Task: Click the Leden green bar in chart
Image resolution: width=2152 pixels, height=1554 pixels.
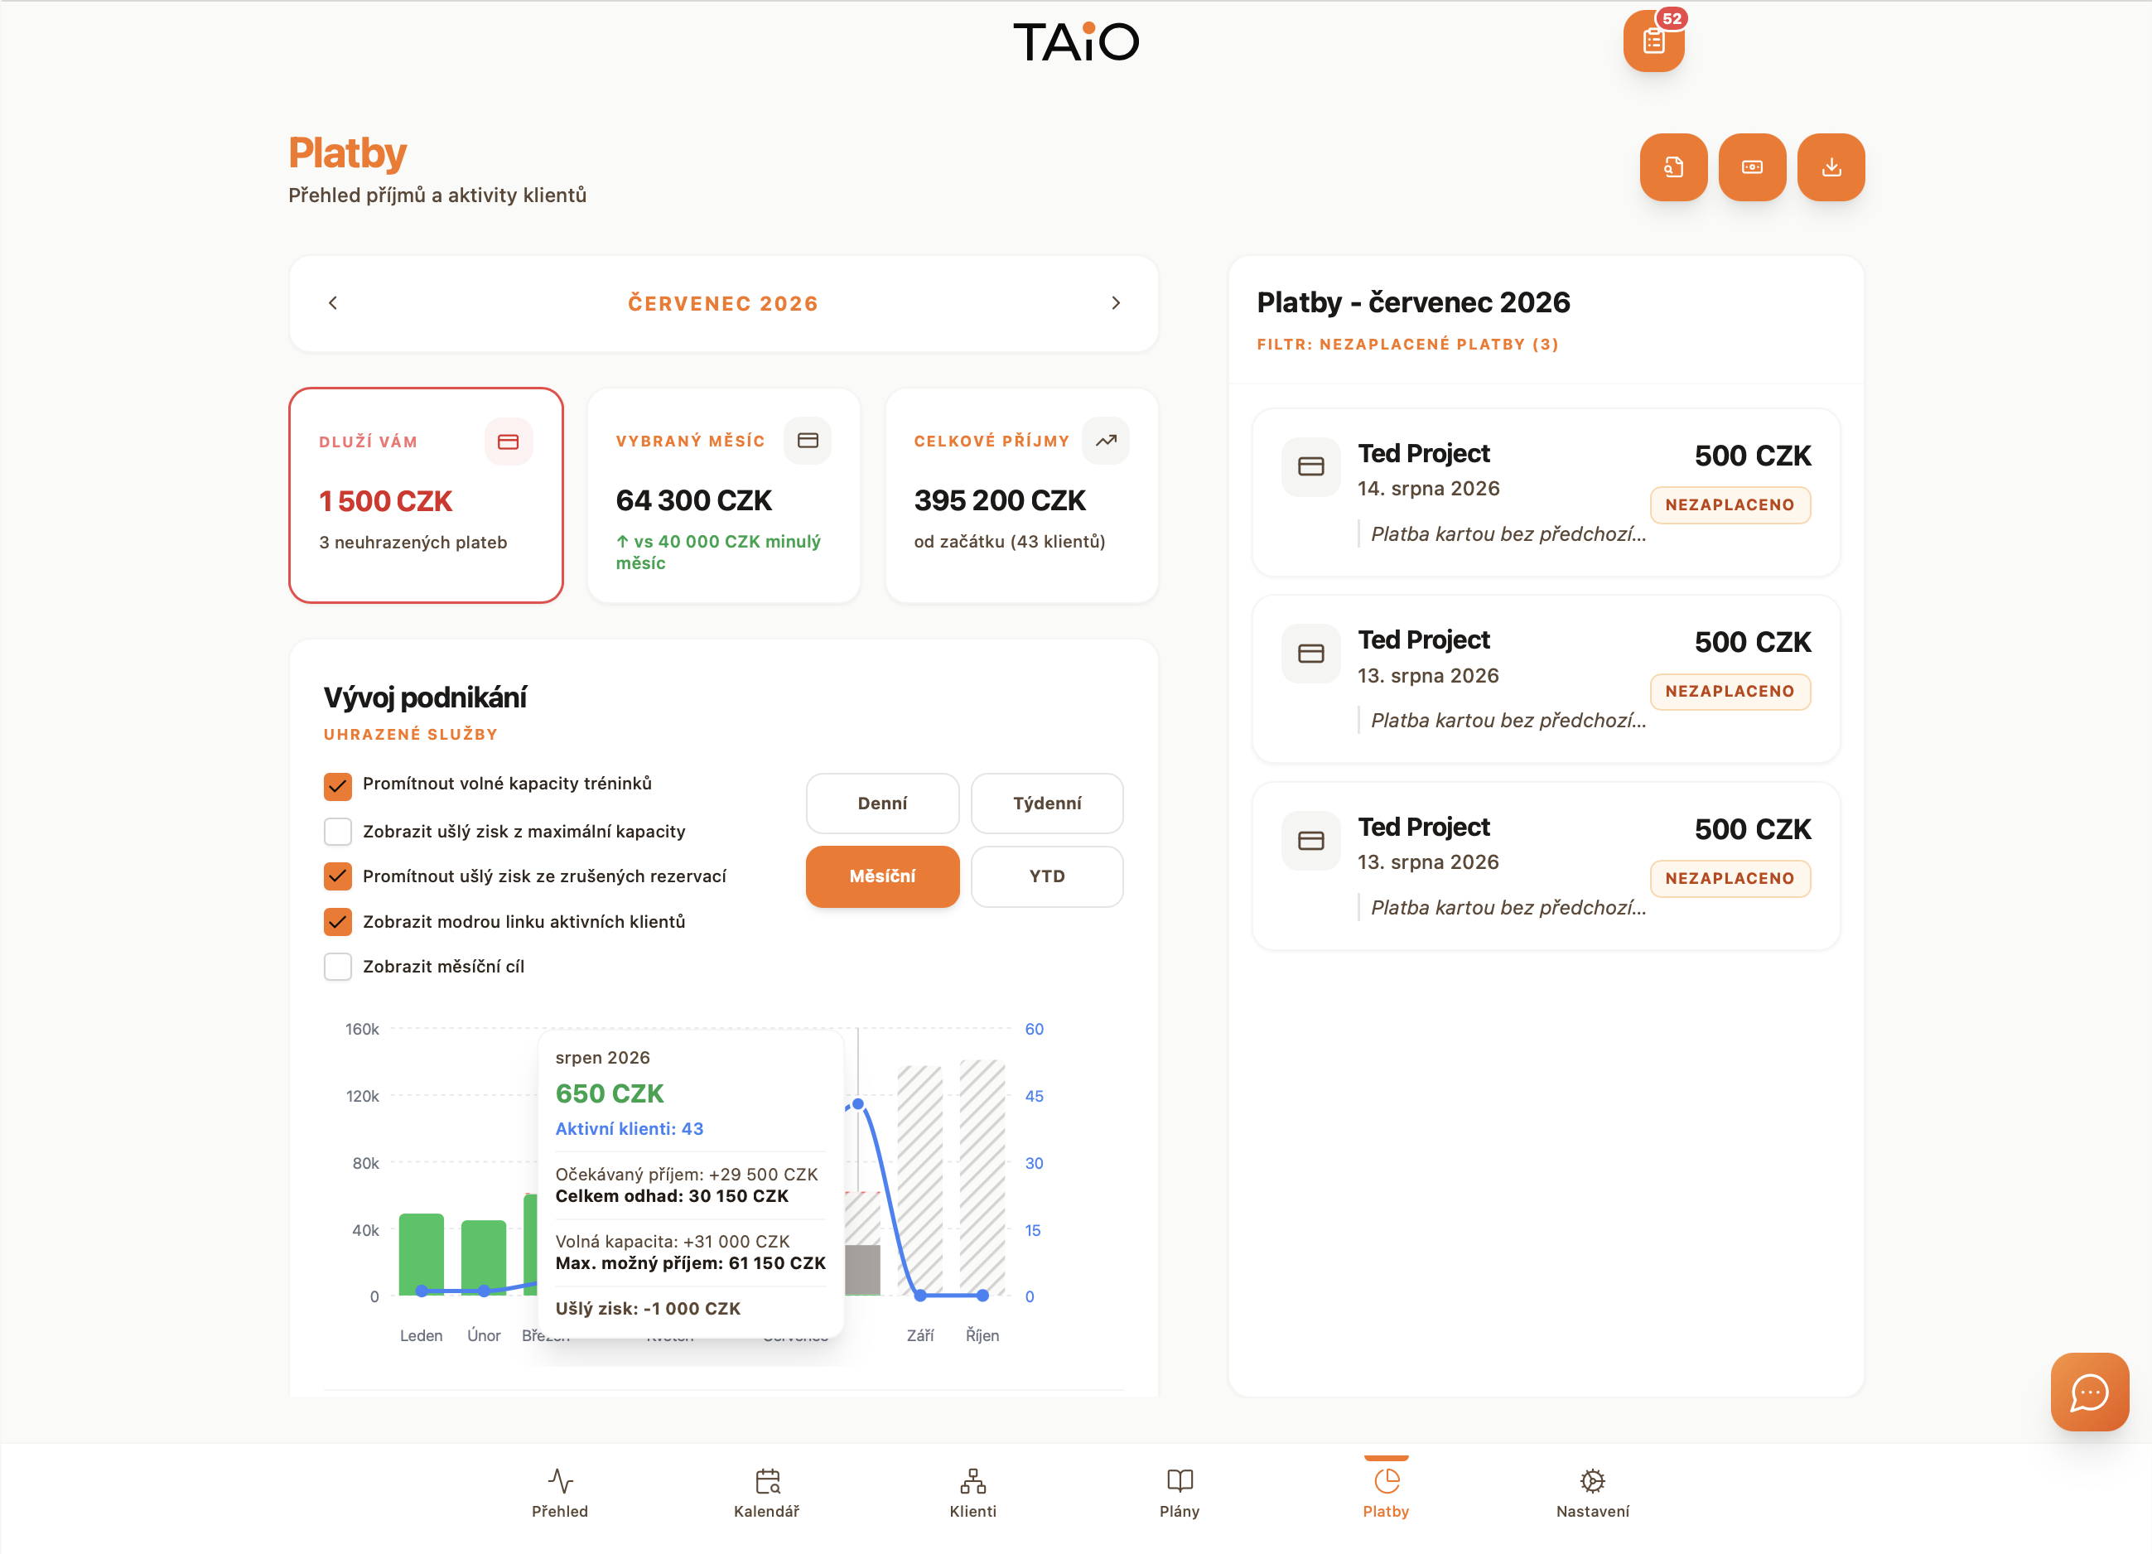Action: pyautogui.click(x=422, y=1253)
